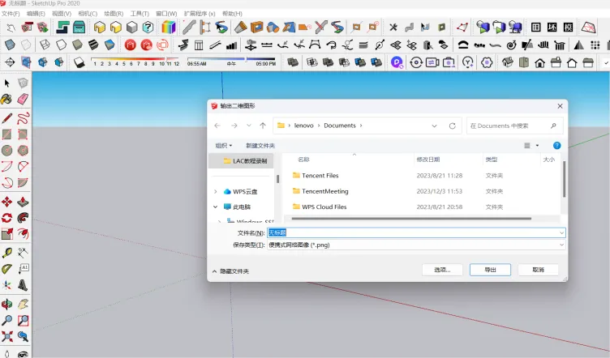The height and width of the screenshot is (358, 610).
Task: Click the file name input field
Action: pos(416,233)
